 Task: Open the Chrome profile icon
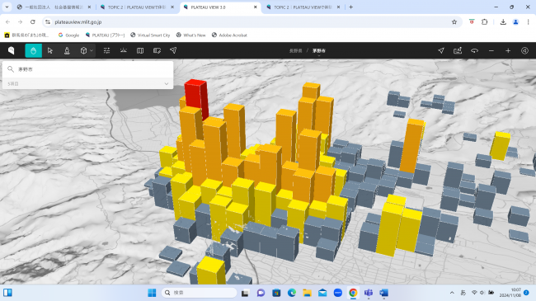(x=515, y=22)
